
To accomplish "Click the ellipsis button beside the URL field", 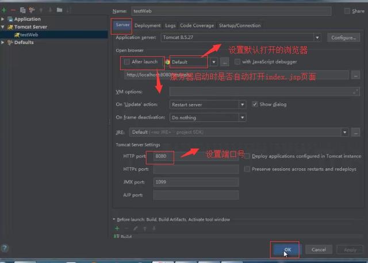I will pyautogui.click(x=356, y=75).
